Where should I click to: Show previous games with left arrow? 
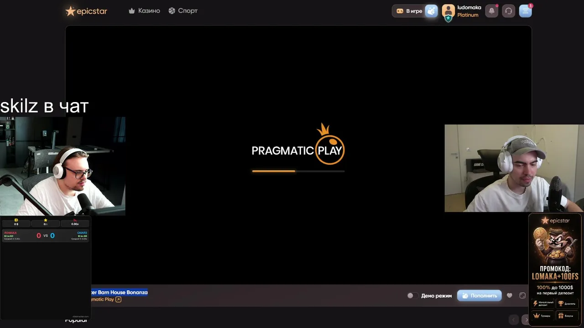click(514, 320)
